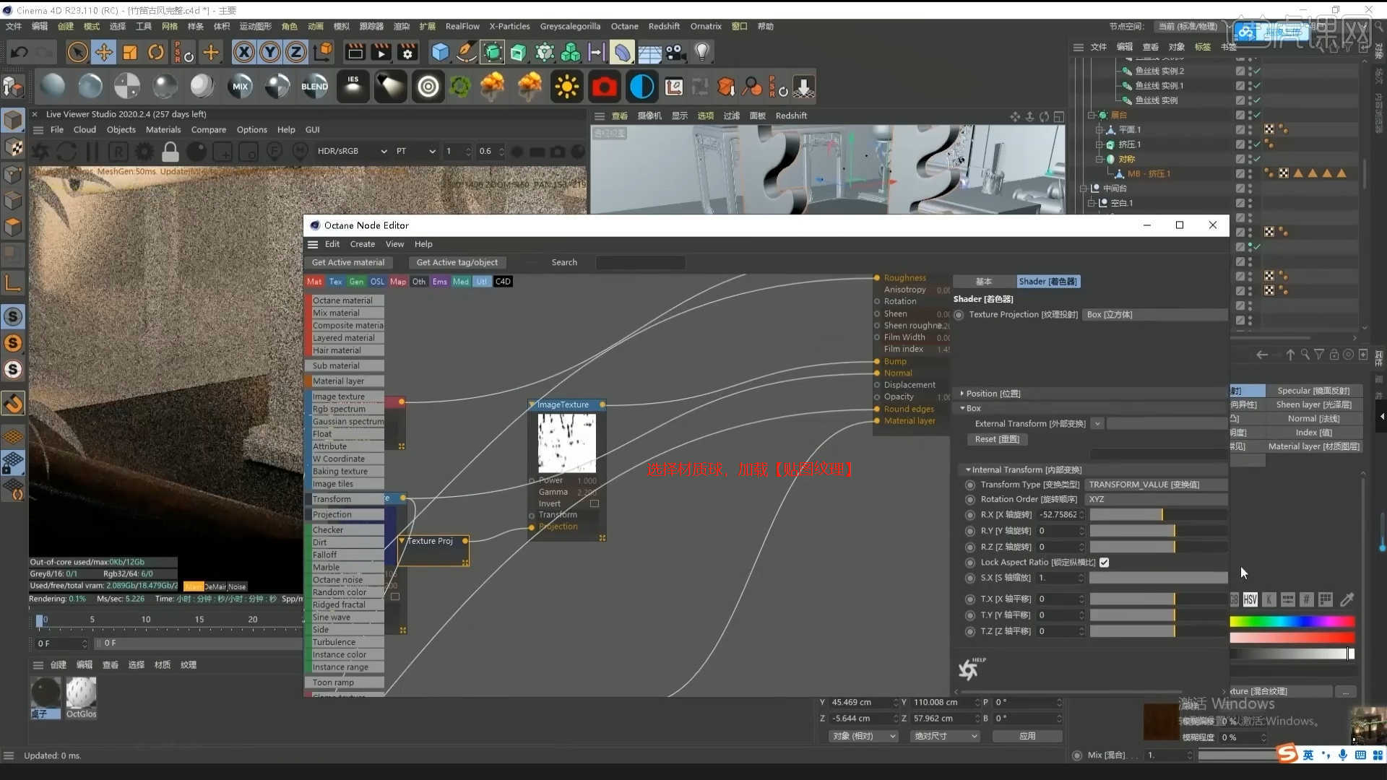Click Get Active tag/object button
1387x780 pixels.
tap(457, 262)
